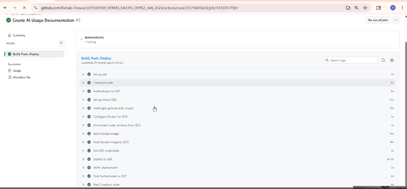
Task: Expand Deploy to GKE step
Action: click(83, 159)
